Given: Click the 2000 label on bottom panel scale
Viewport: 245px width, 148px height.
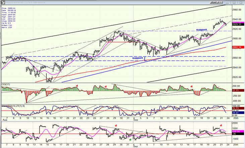Looking at the screenshot, I should point(235,123).
